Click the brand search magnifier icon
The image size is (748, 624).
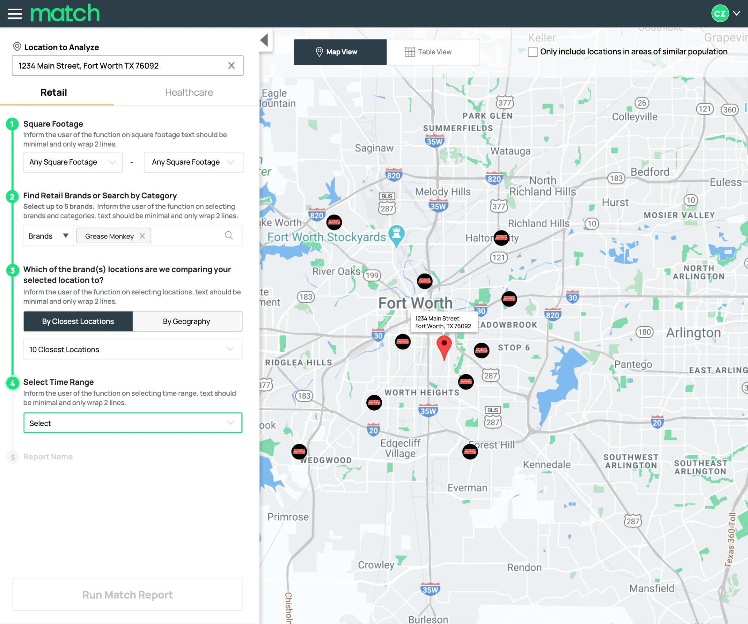coord(229,235)
